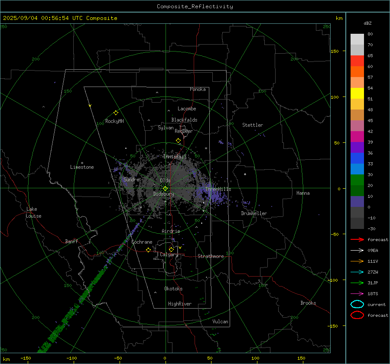Click the Sylvan label on the map
This screenshot has height=364, width=390.
[x=166, y=128]
